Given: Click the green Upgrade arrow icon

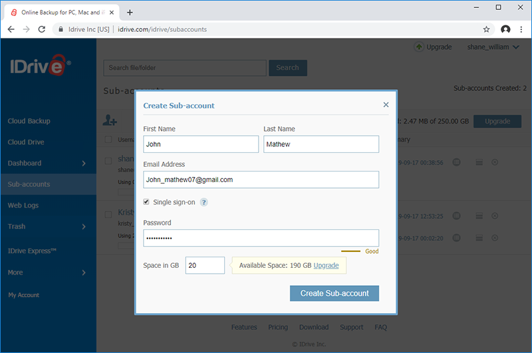Looking at the screenshot, I should [x=419, y=47].
